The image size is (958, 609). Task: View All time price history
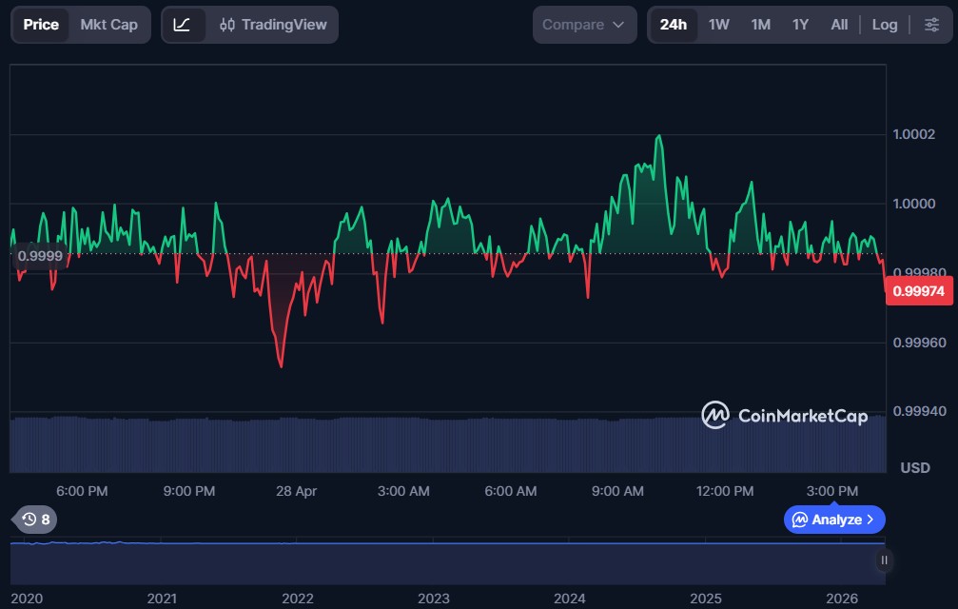pos(839,25)
